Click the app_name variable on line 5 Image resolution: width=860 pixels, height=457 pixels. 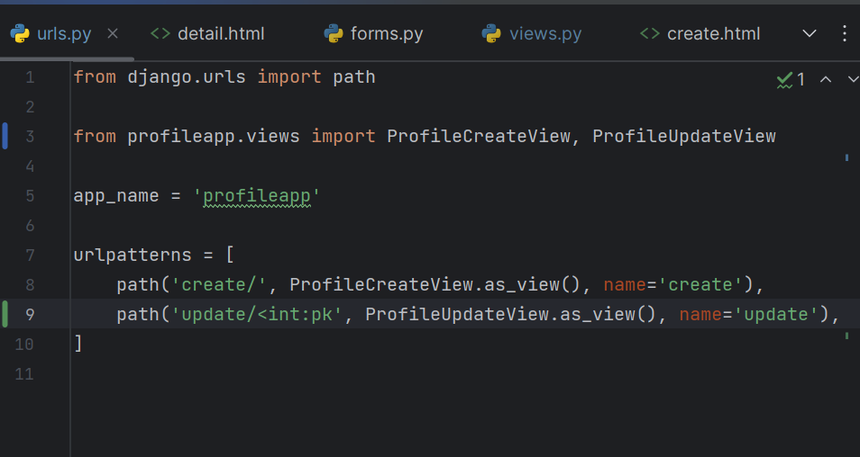(x=116, y=196)
